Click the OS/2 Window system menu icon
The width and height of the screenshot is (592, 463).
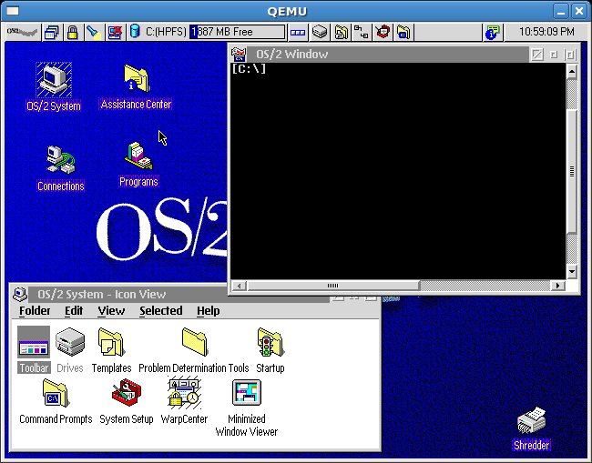(239, 55)
